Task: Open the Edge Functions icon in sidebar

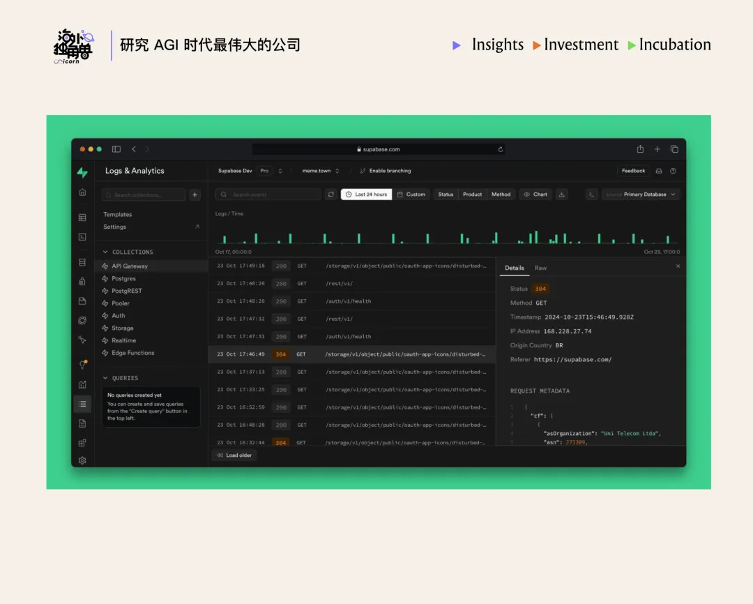Action: click(82, 321)
